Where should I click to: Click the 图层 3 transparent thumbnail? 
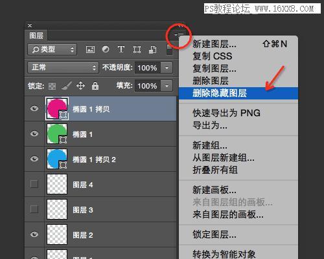[57, 209]
